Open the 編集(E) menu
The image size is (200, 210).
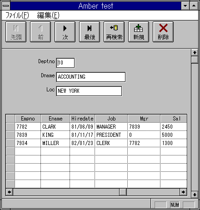point(48,15)
